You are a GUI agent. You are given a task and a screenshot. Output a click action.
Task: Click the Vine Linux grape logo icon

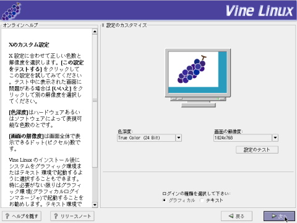pyautogui.click(x=11, y=11)
